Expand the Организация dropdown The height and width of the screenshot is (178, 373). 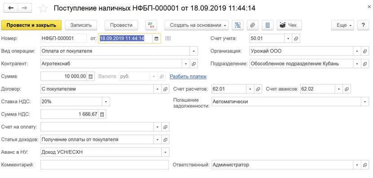[x=357, y=51]
